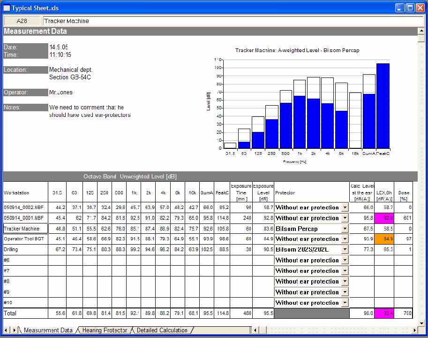Click the next sheet tab arrow

coord(14,330)
